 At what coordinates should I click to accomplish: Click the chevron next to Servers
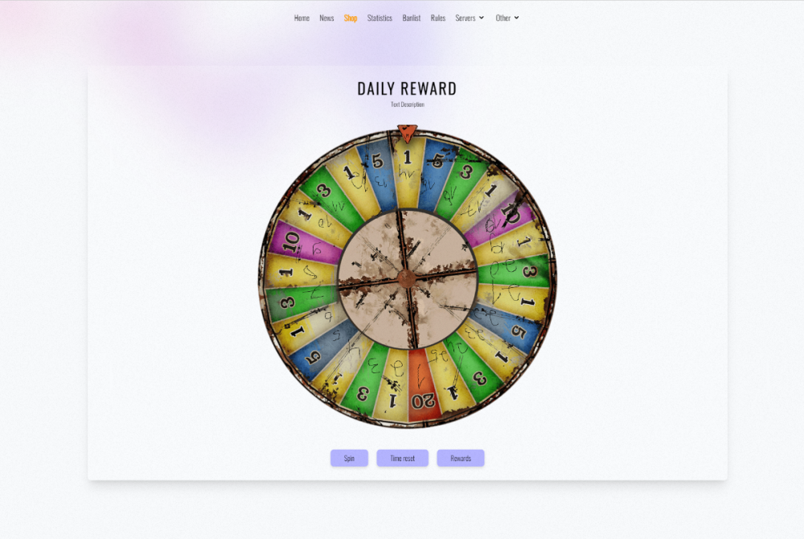point(482,18)
